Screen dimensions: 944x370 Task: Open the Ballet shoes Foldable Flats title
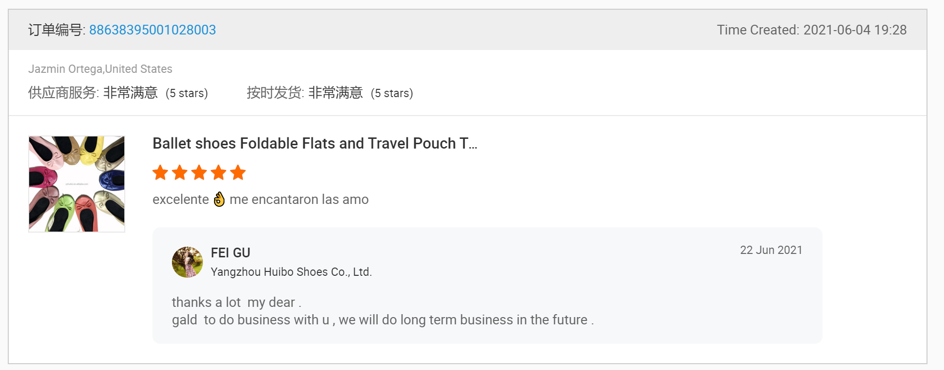pos(315,144)
